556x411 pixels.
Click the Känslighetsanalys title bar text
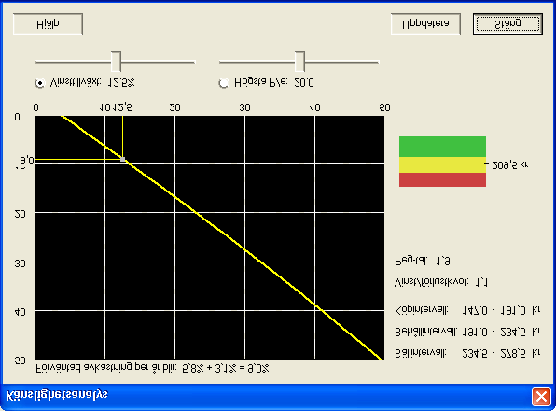click(x=57, y=395)
